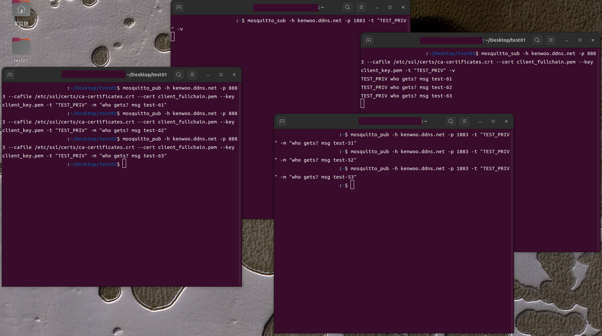Add new tab in TLS publisher terminal
This screenshot has height=336, width=602.
10,75
